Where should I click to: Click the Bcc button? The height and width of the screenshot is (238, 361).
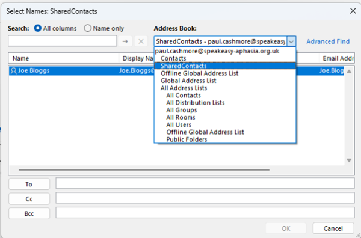coord(29,213)
